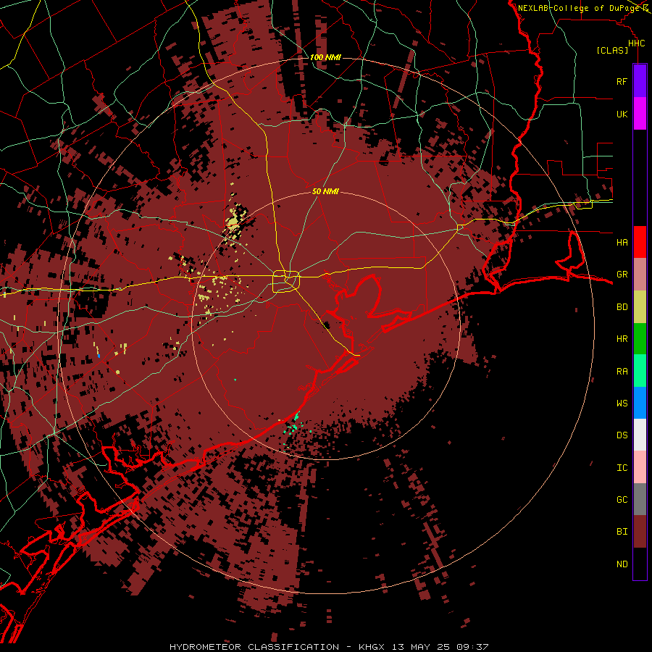Click the HR green legend swatch
This screenshot has width=652, height=652.
640,339
